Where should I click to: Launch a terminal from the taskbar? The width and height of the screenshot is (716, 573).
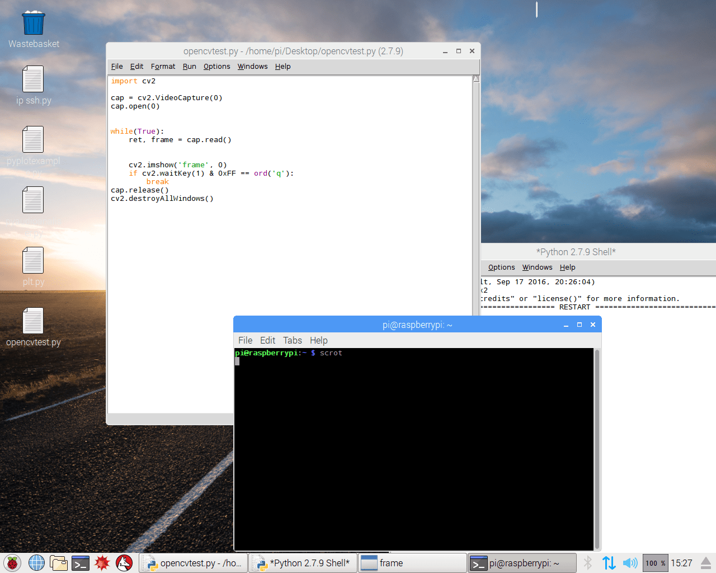(80, 563)
